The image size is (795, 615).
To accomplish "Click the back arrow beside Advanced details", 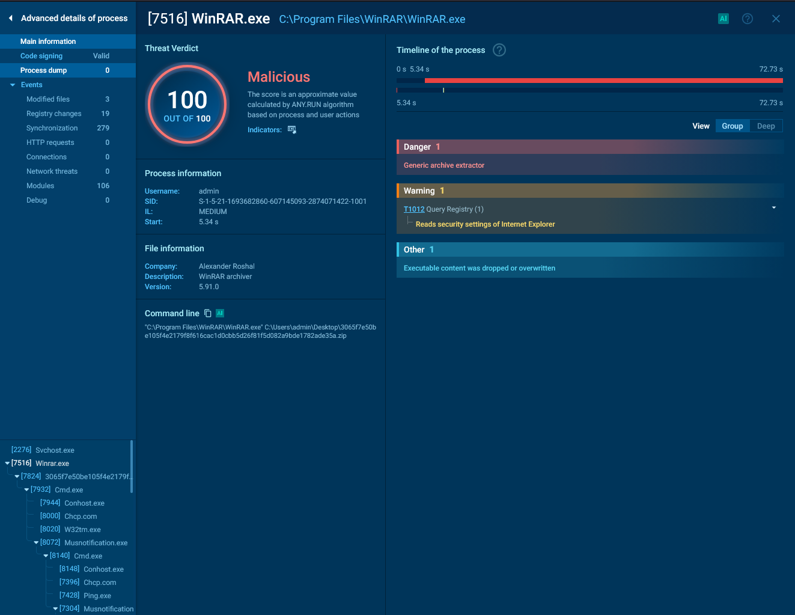I will click(11, 19).
